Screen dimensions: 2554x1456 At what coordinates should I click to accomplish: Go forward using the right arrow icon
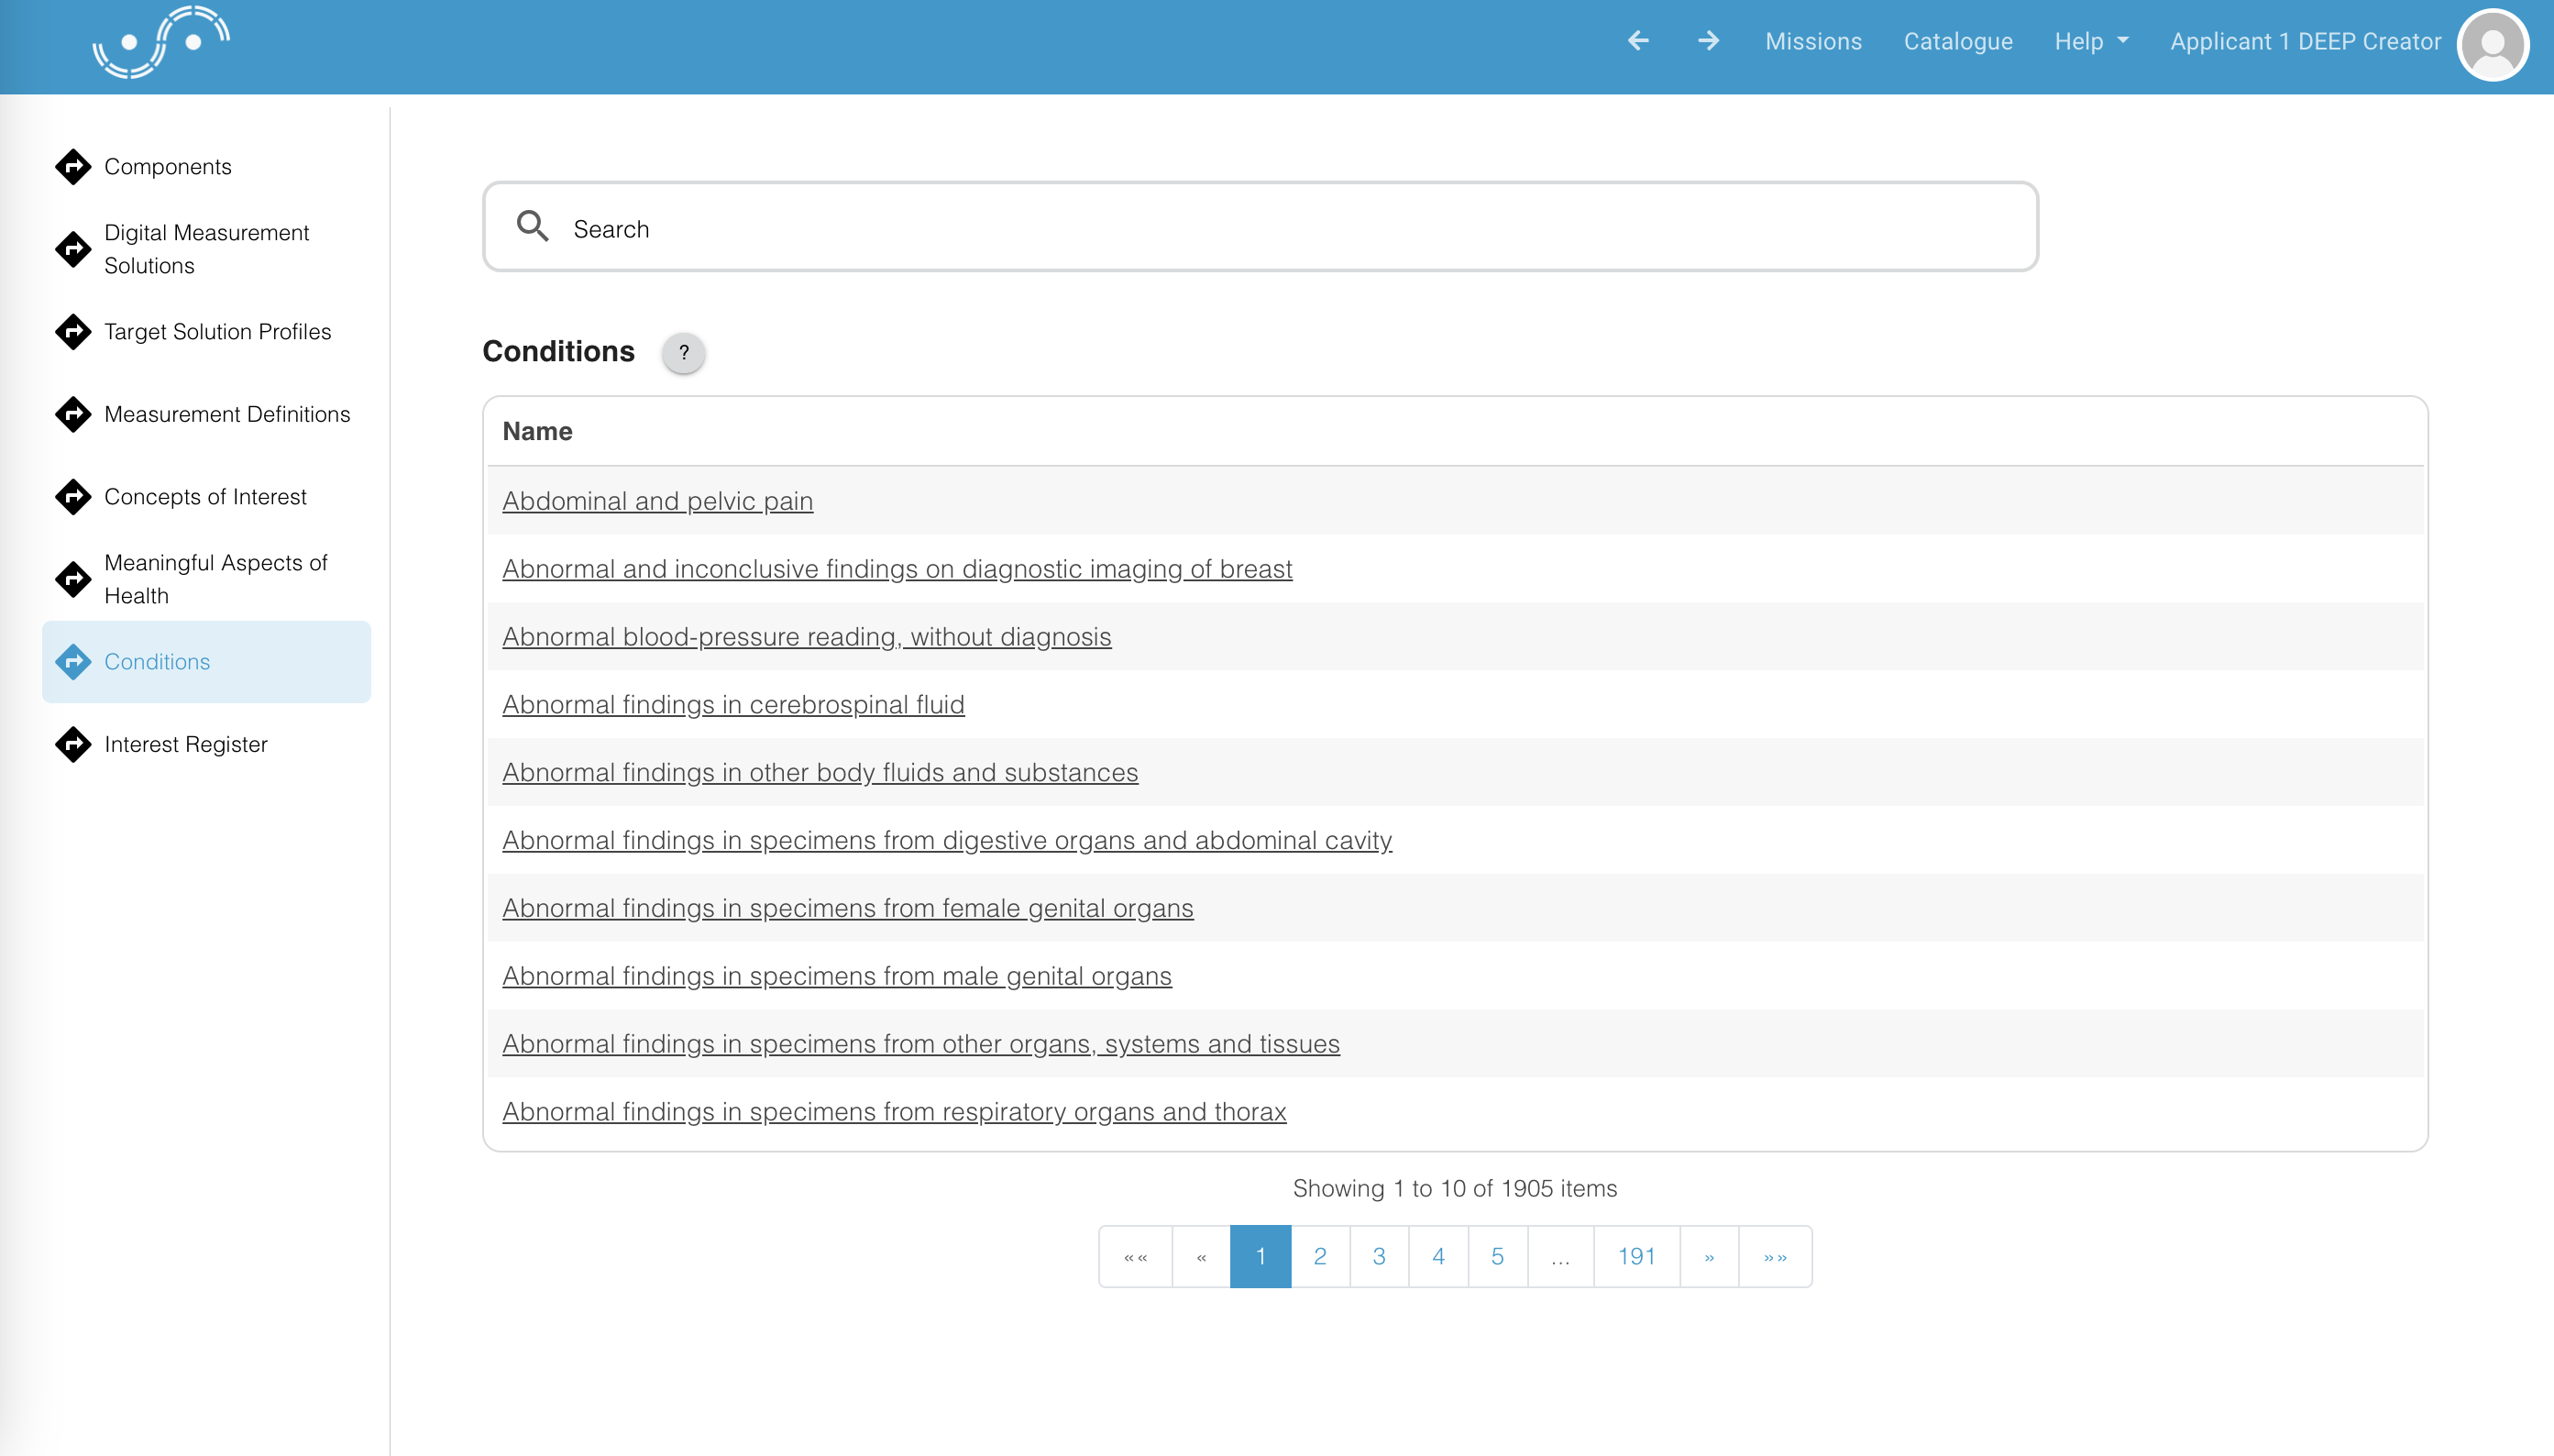(x=1709, y=41)
